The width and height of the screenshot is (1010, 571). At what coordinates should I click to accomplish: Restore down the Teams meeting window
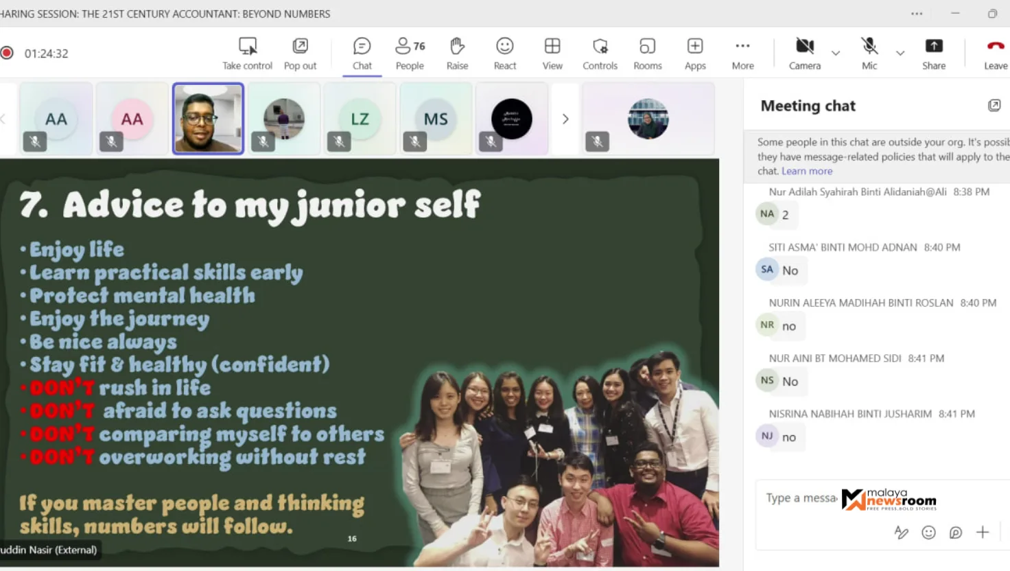pyautogui.click(x=992, y=14)
